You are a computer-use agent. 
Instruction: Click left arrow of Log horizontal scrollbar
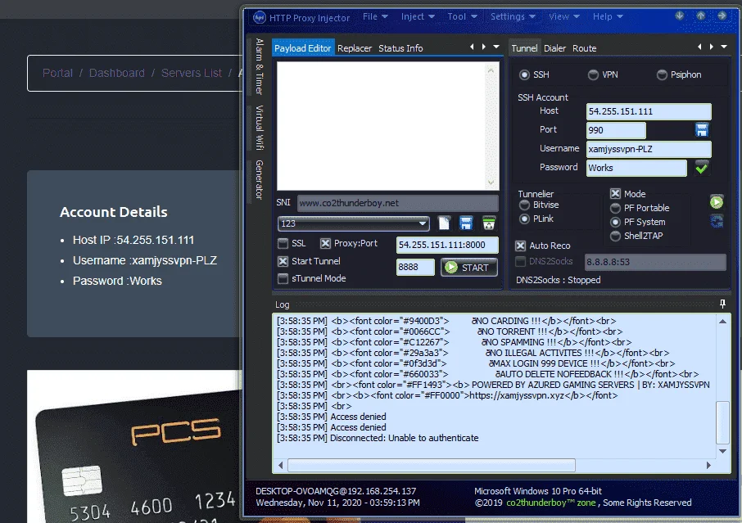click(x=281, y=466)
